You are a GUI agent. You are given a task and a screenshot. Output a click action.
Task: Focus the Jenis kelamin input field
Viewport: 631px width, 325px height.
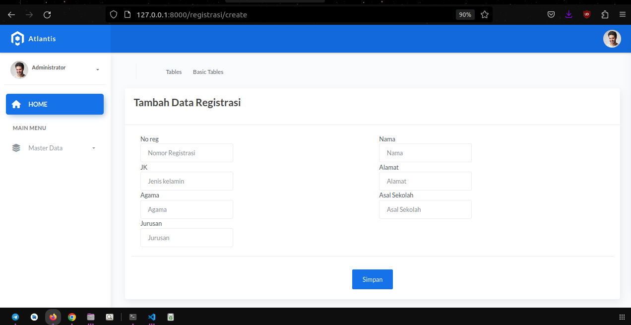[187, 181]
